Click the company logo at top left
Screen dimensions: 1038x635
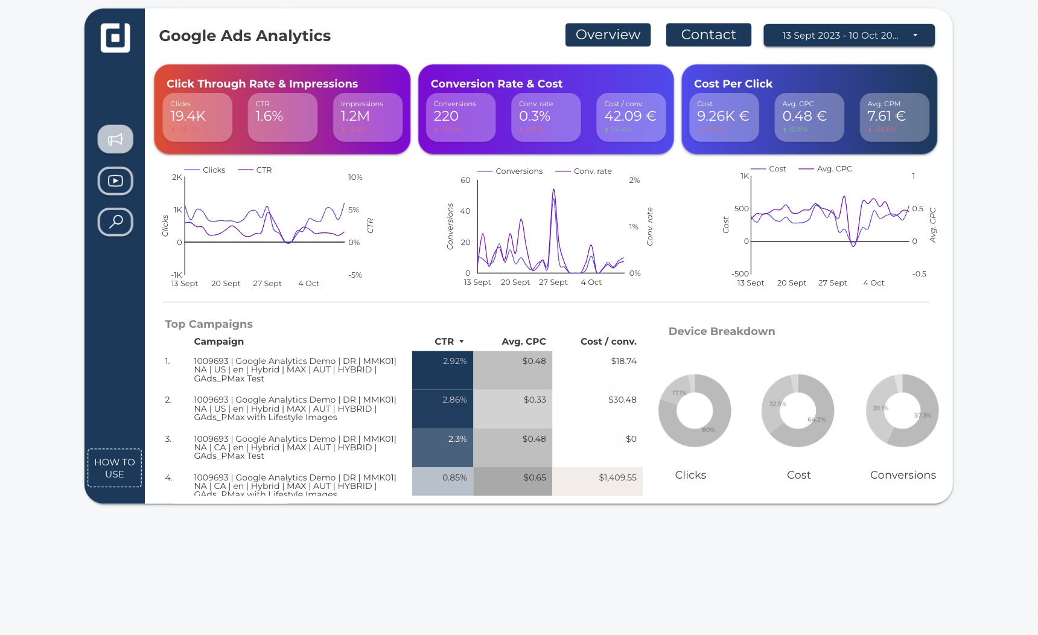(x=115, y=38)
